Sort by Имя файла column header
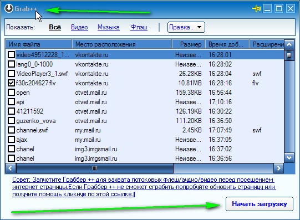This screenshot has height=220, width=300. [39, 44]
